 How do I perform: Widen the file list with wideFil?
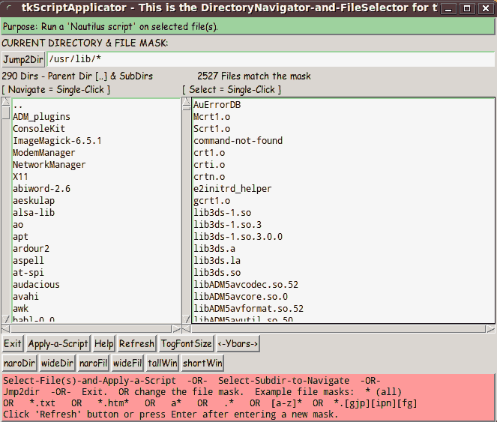pos(127,364)
